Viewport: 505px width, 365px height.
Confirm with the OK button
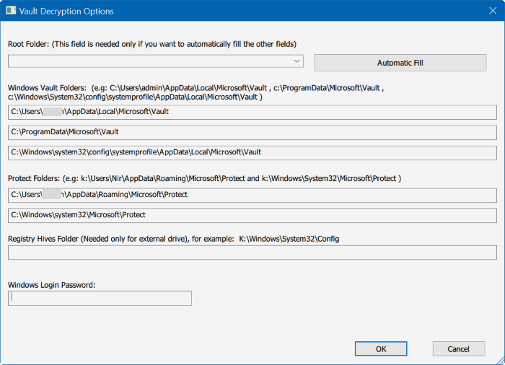pyautogui.click(x=381, y=349)
